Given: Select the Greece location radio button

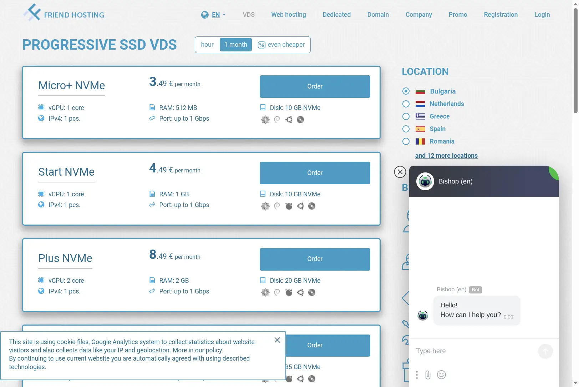Looking at the screenshot, I should pos(406,116).
